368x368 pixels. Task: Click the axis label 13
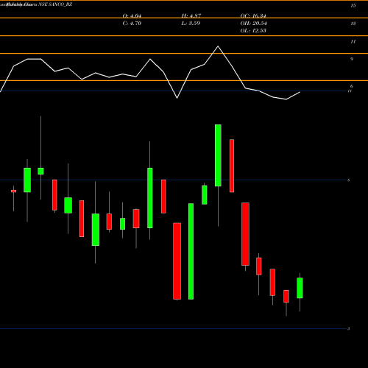click(353, 24)
